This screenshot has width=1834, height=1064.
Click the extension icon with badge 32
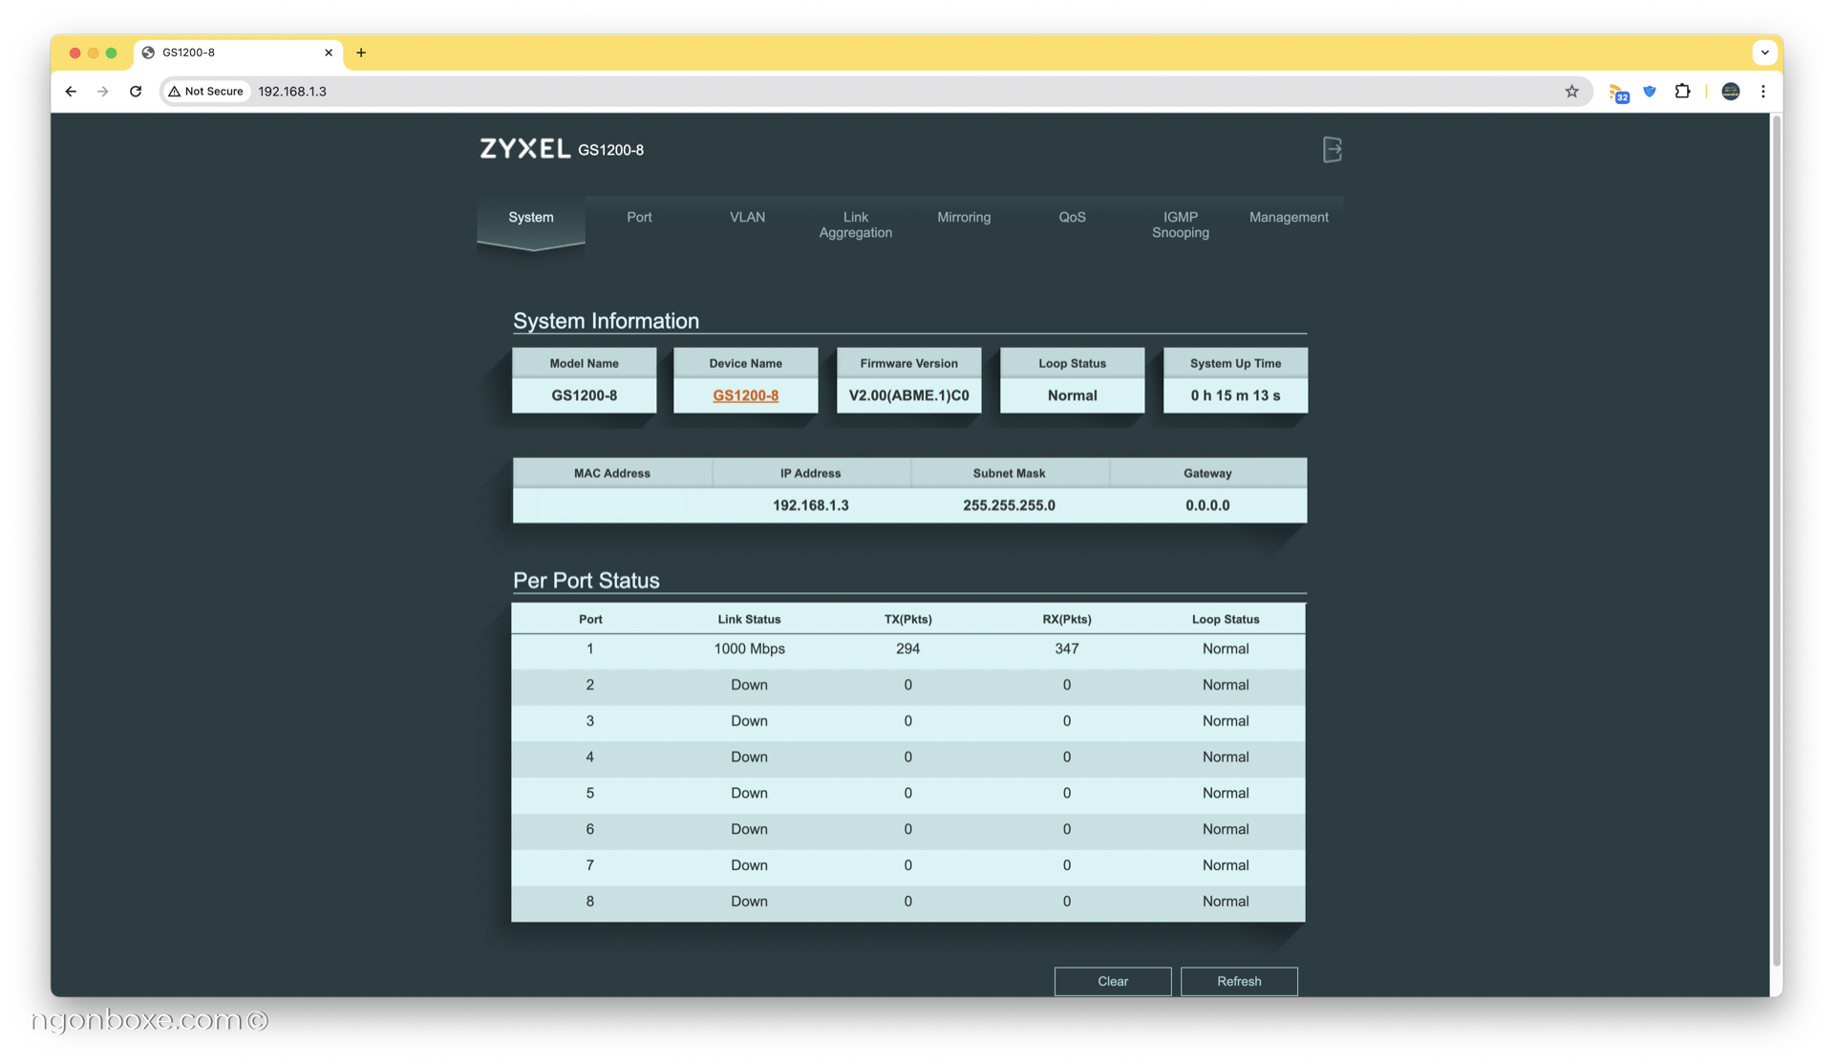1618,93
